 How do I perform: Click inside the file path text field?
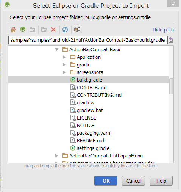pos(88,40)
